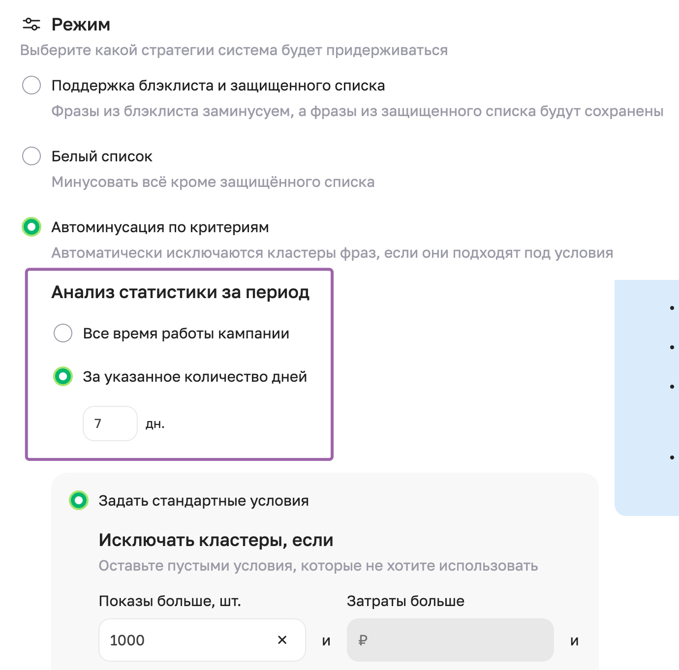
Task: Click the days input showing 7
Action: point(110,424)
